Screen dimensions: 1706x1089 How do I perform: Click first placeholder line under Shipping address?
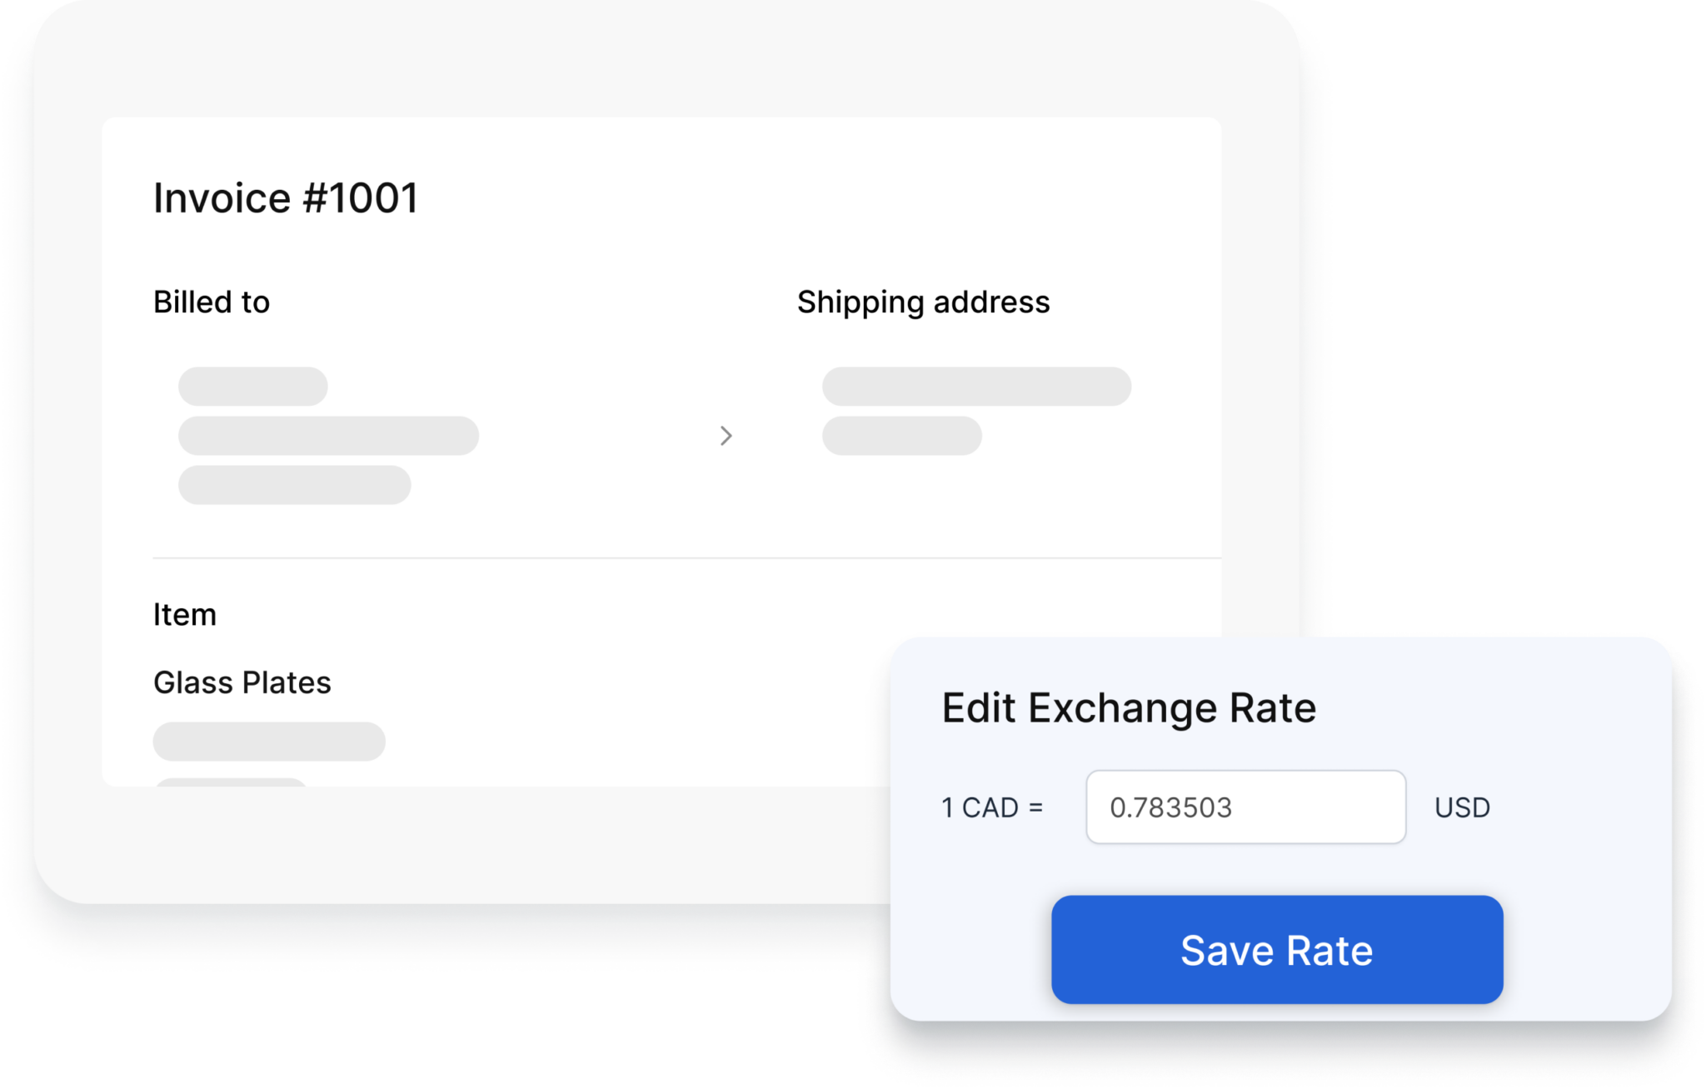coord(976,387)
